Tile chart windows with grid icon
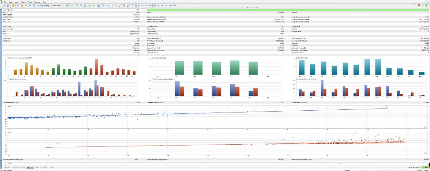The height and width of the screenshot is (171, 430). click(85, 5)
